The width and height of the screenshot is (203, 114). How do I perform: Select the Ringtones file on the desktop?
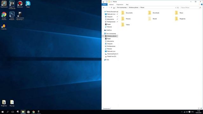pyautogui.click(x=4, y=103)
